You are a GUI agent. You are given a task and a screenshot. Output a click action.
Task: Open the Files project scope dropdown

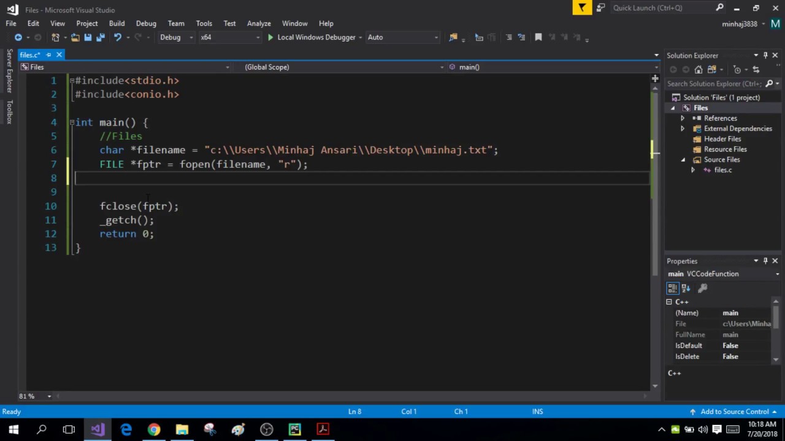pyautogui.click(x=124, y=67)
